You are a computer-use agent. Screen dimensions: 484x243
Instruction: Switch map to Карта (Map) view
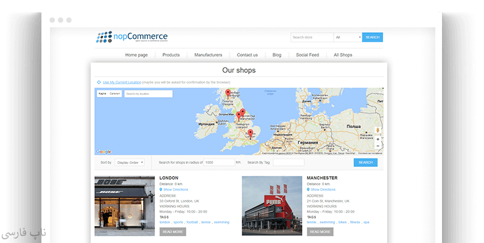pos(102,94)
